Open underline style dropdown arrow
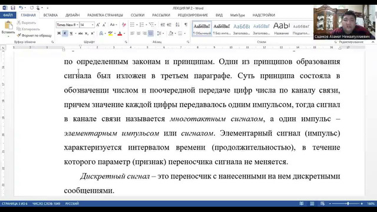The width and height of the screenshot is (377, 212). 75,34
